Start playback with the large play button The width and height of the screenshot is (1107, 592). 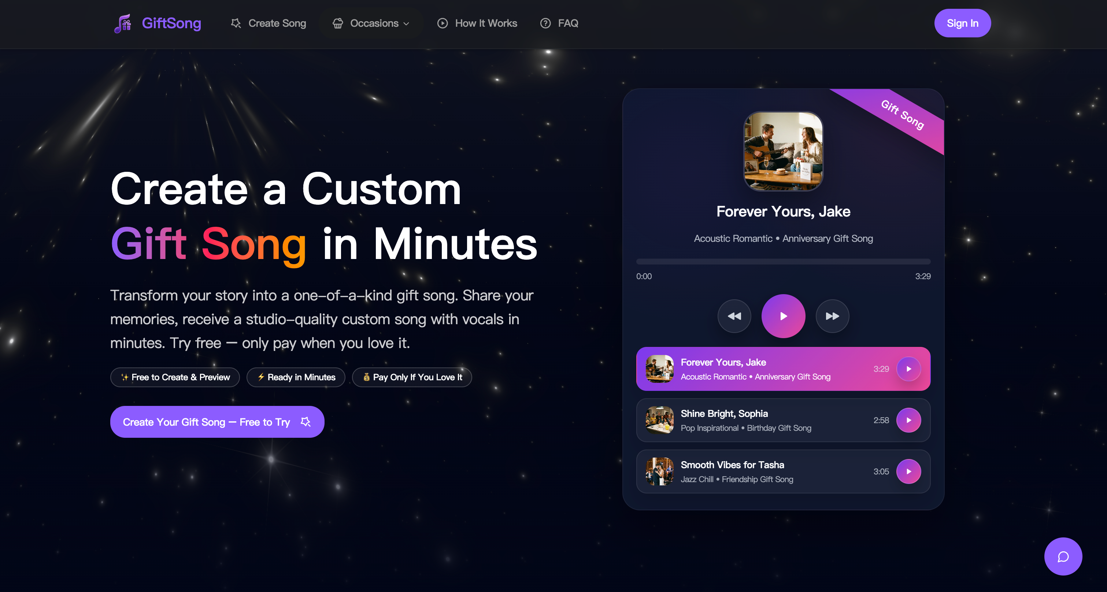783,316
